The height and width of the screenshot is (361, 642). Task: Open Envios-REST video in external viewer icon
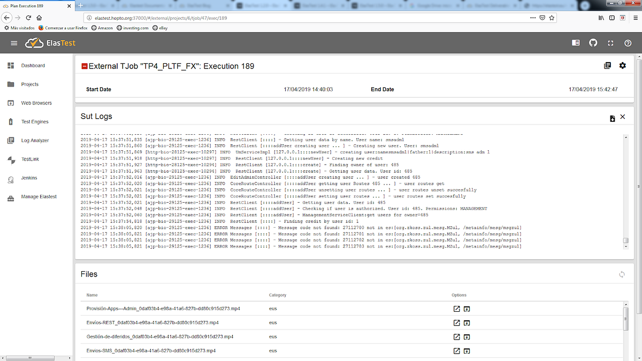456,322
